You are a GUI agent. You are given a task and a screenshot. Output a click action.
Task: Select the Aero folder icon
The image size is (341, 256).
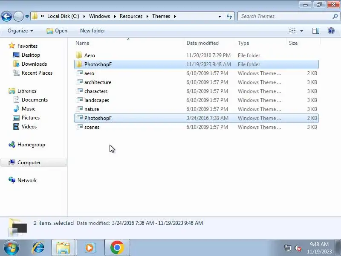point(79,55)
